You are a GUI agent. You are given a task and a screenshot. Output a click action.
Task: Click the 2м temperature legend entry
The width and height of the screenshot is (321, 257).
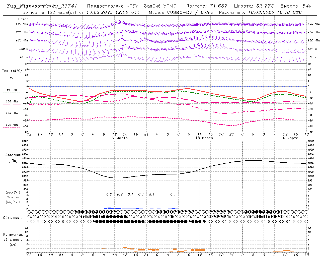[x=12, y=78]
